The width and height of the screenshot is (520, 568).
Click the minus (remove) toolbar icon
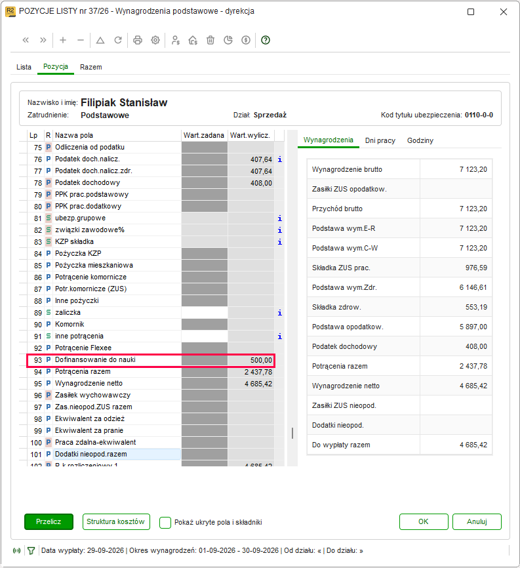81,40
